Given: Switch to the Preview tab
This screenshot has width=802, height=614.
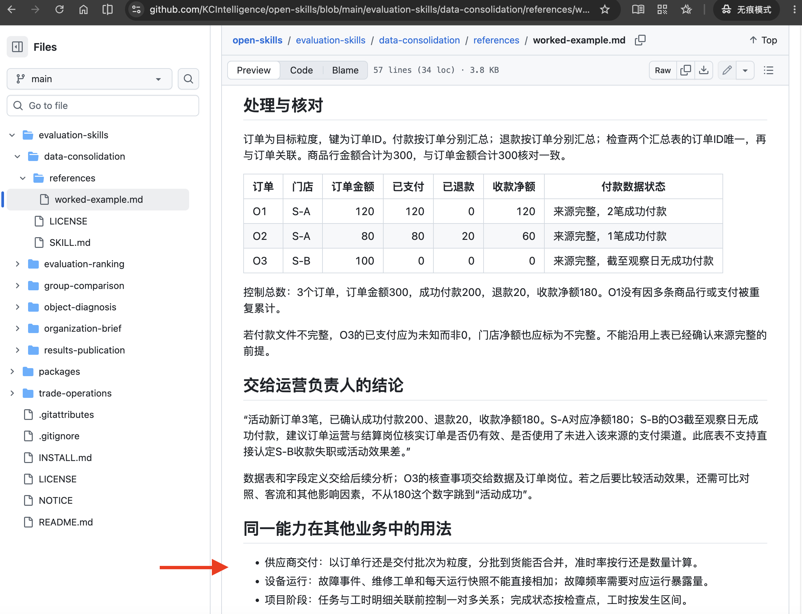Looking at the screenshot, I should click(x=254, y=70).
